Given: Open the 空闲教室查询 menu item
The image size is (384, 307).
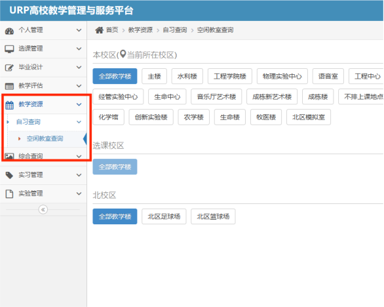Looking at the screenshot, I should point(45,138).
